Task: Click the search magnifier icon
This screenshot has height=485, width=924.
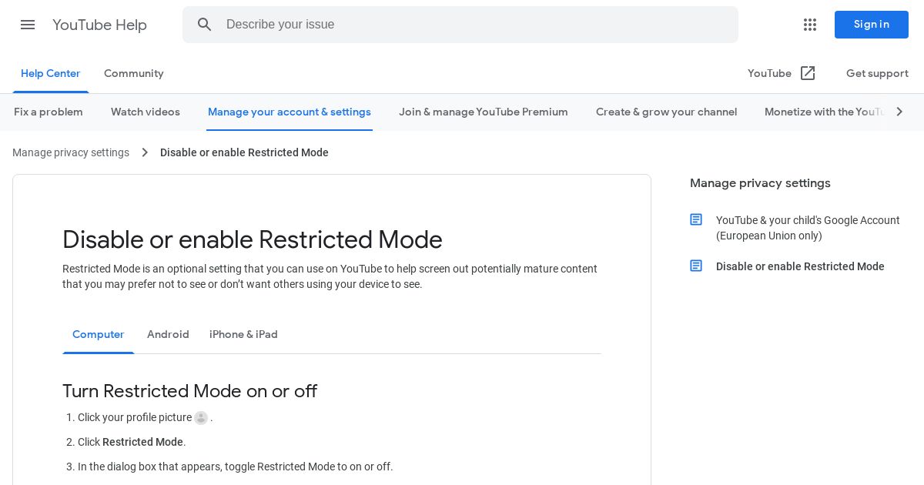Action: click(204, 25)
